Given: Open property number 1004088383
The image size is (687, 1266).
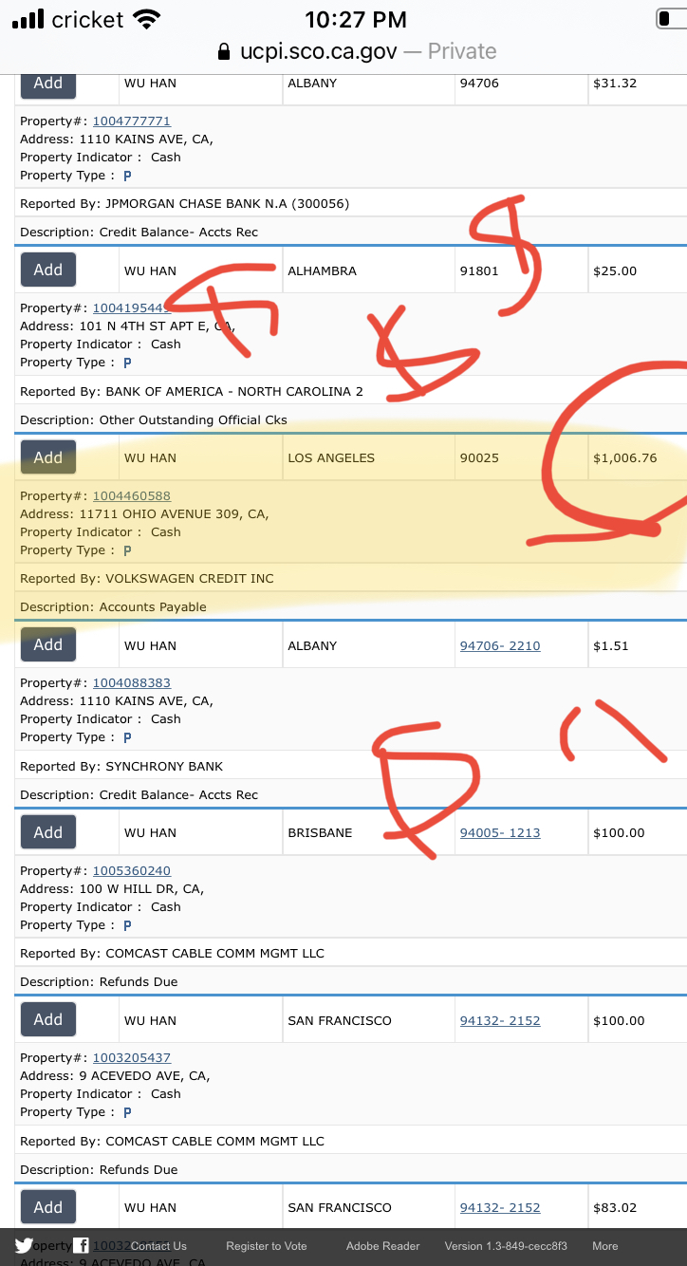Looking at the screenshot, I should (131, 682).
